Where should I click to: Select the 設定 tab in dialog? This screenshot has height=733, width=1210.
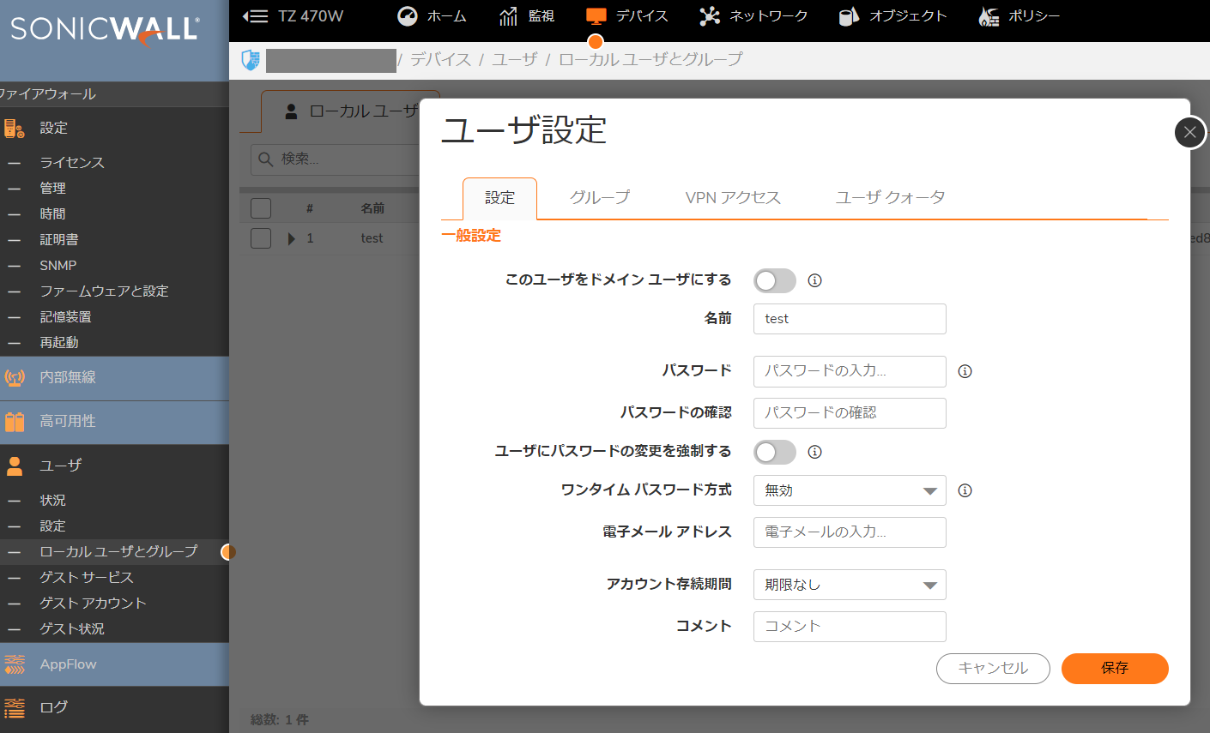[x=499, y=198]
